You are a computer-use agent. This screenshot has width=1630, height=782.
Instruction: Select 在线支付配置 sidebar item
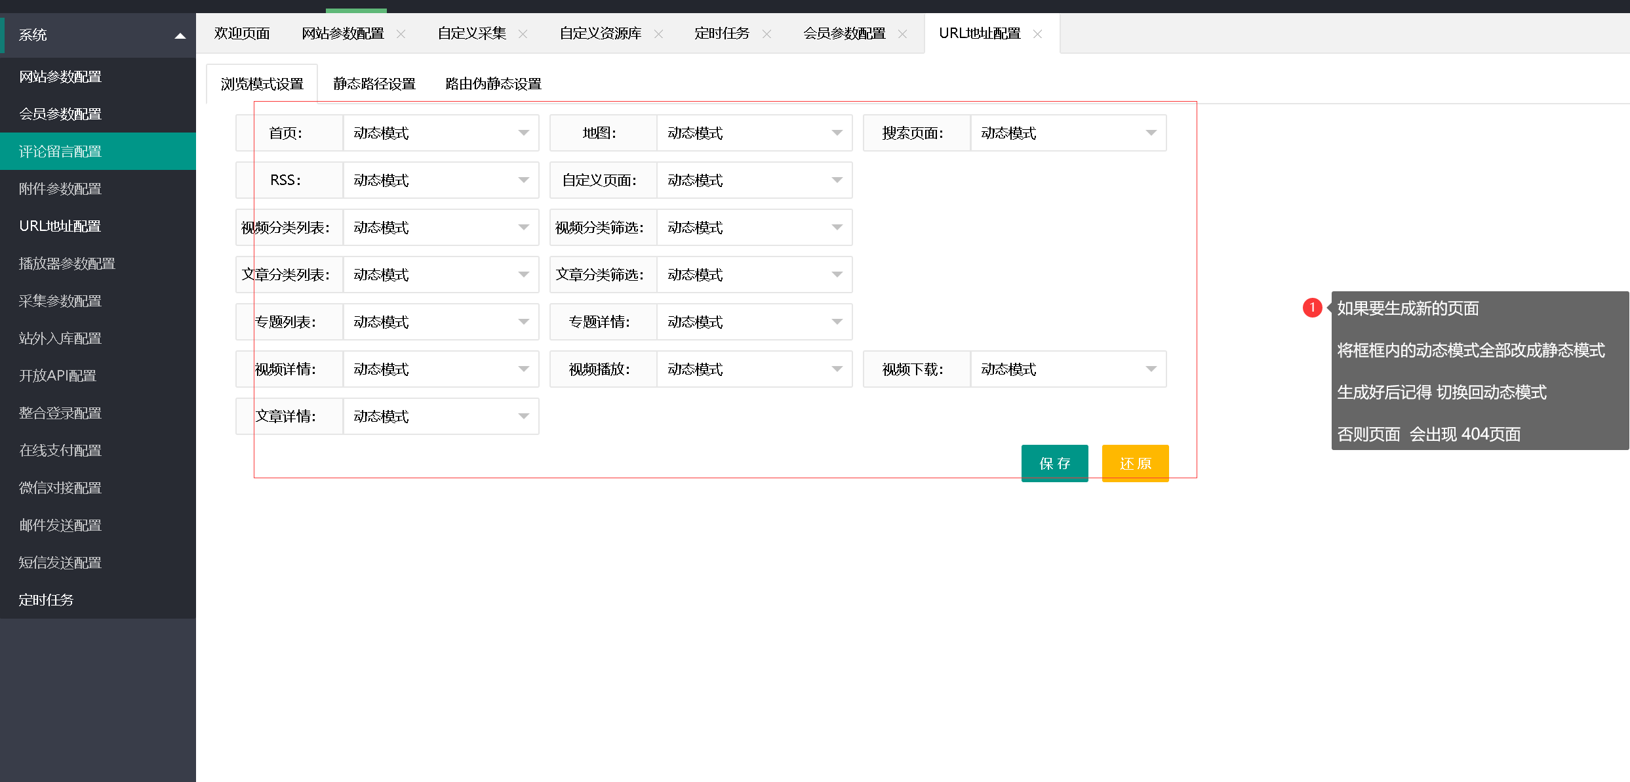60,451
